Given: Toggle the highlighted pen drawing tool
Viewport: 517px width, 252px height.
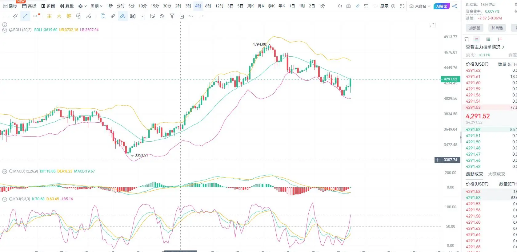Looking at the screenshot, I should click(x=123, y=16).
